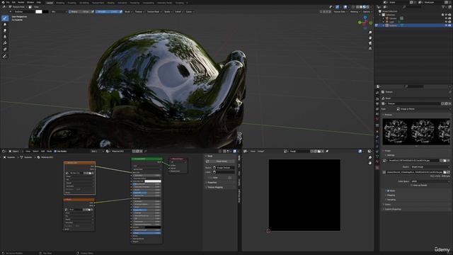Click the 3D viewport navigation gizmo
Image resolution: width=453 pixels, height=255 pixels.
pos(365,22)
